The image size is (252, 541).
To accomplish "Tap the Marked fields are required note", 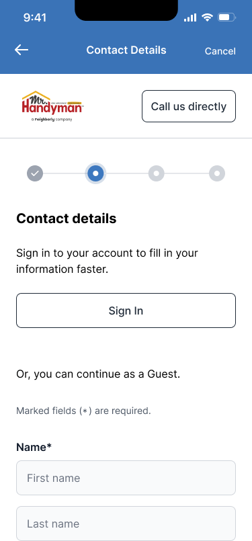I will pyautogui.click(x=83, y=411).
